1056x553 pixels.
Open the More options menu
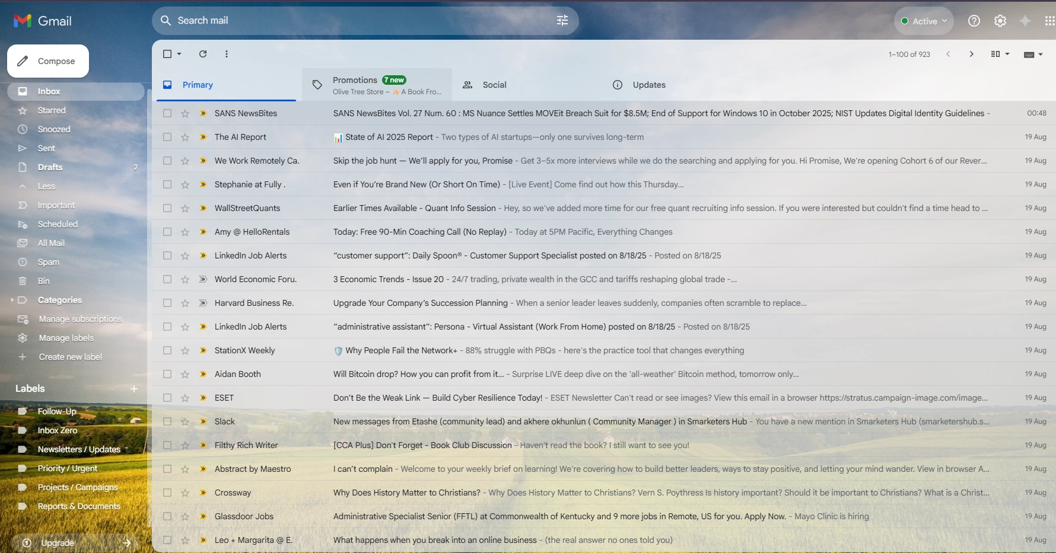coord(227,54)
